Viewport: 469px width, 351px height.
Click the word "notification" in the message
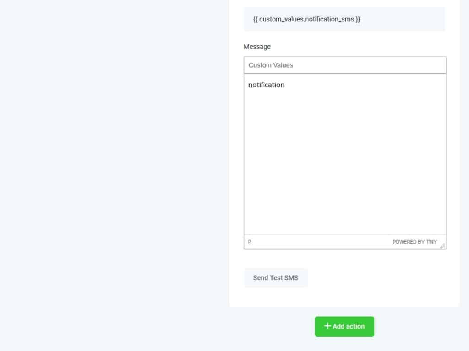coord(266,85)
